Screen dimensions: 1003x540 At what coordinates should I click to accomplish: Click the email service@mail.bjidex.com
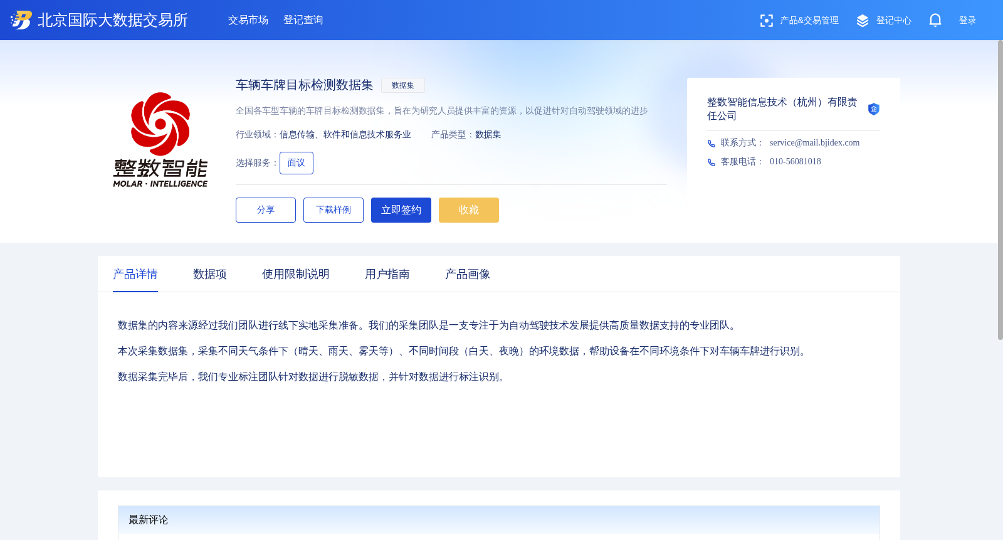pyautogui.click(x=815, y=143)
